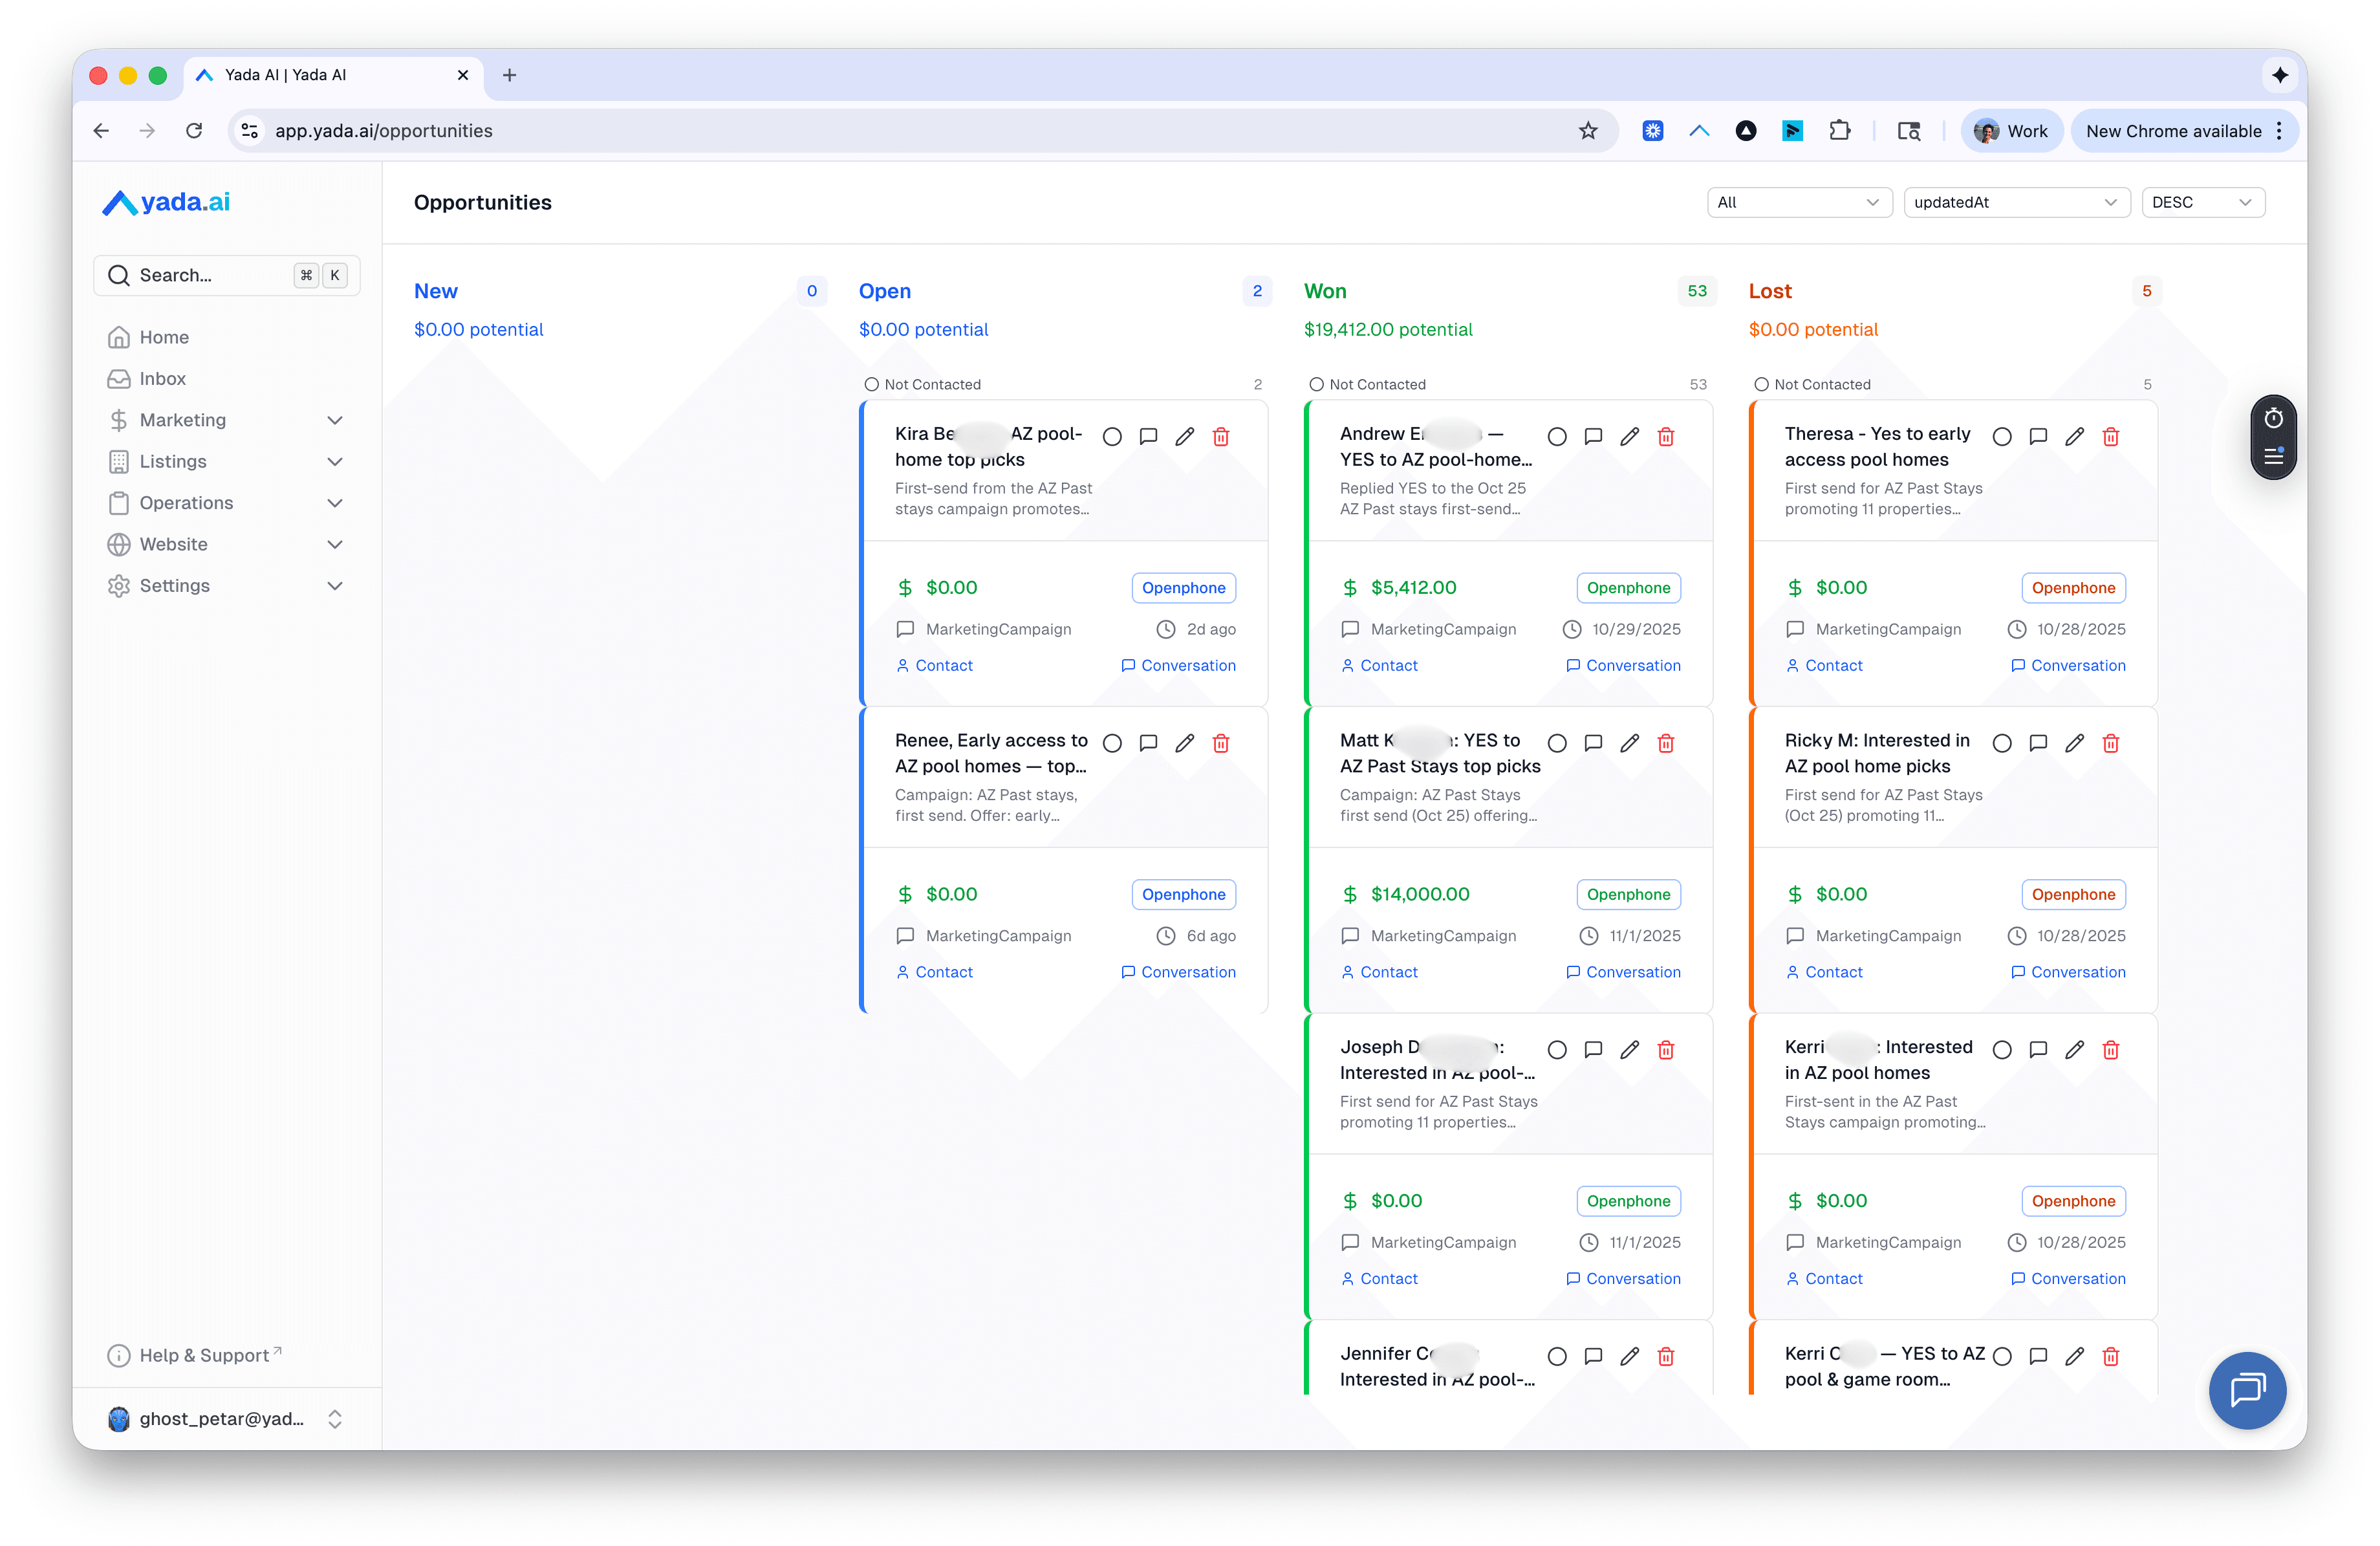Open the updatedAt sort field dropdown
The height and width of the screenshot is (1546, 2380).
[2016, 202]
